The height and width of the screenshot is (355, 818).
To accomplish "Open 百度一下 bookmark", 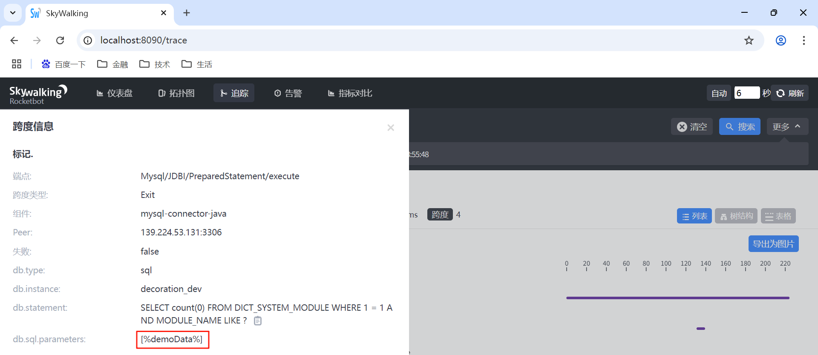I will 63,64.
